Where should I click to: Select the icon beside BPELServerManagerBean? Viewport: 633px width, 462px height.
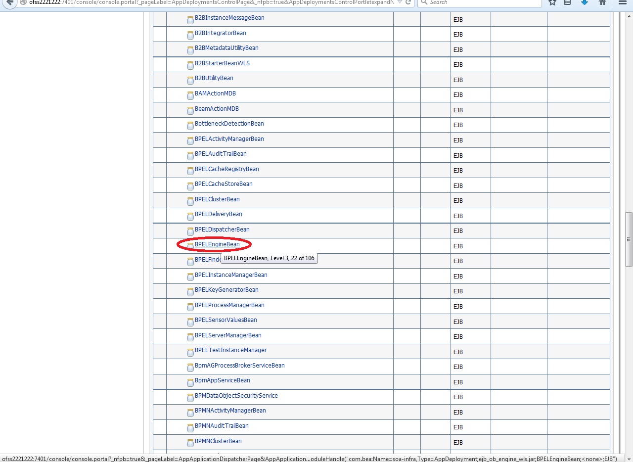pos(190,337)
